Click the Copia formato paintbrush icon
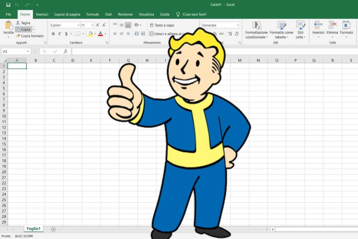Screen dimensions: 358x239 (18, 36)
